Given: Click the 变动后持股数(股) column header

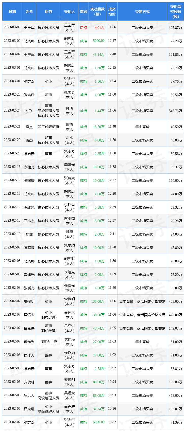Looking at the screenshot, I should tap(176, 12).
